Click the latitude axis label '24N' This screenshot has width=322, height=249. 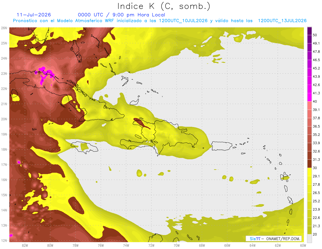[x=4, y=58]
